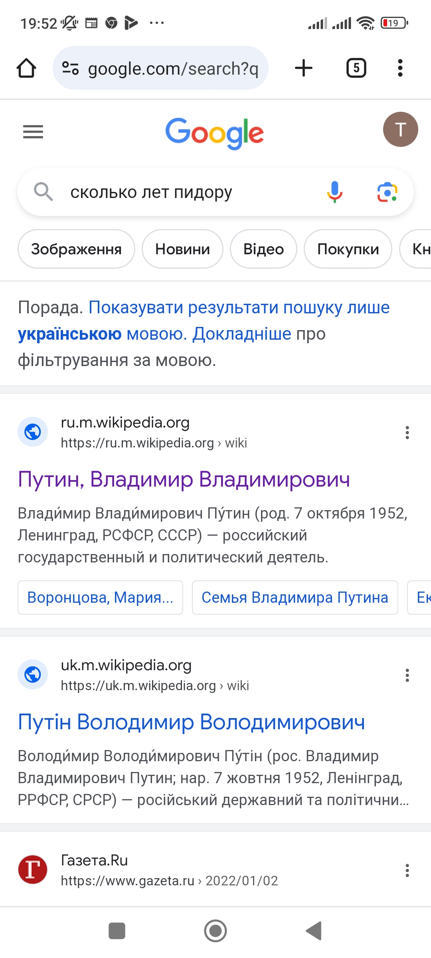Open a new tab with plus icon

click(x=304, y=68)
